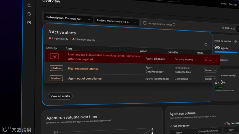This screenshot has width=239, height=134.
Task: Select Cost: Billing category cell
Action: tap(181, 79)
